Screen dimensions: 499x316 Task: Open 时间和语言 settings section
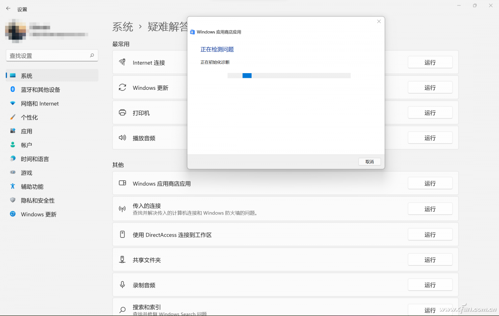point(35,159)
